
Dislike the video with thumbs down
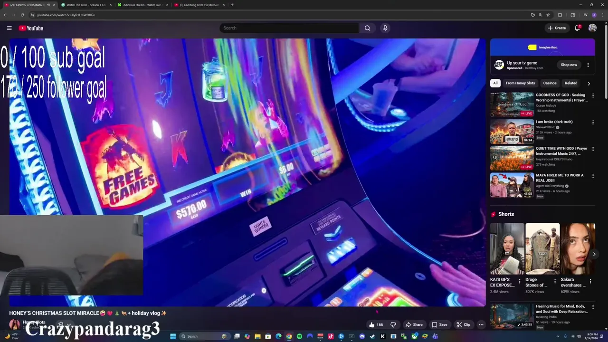point(393,325)
